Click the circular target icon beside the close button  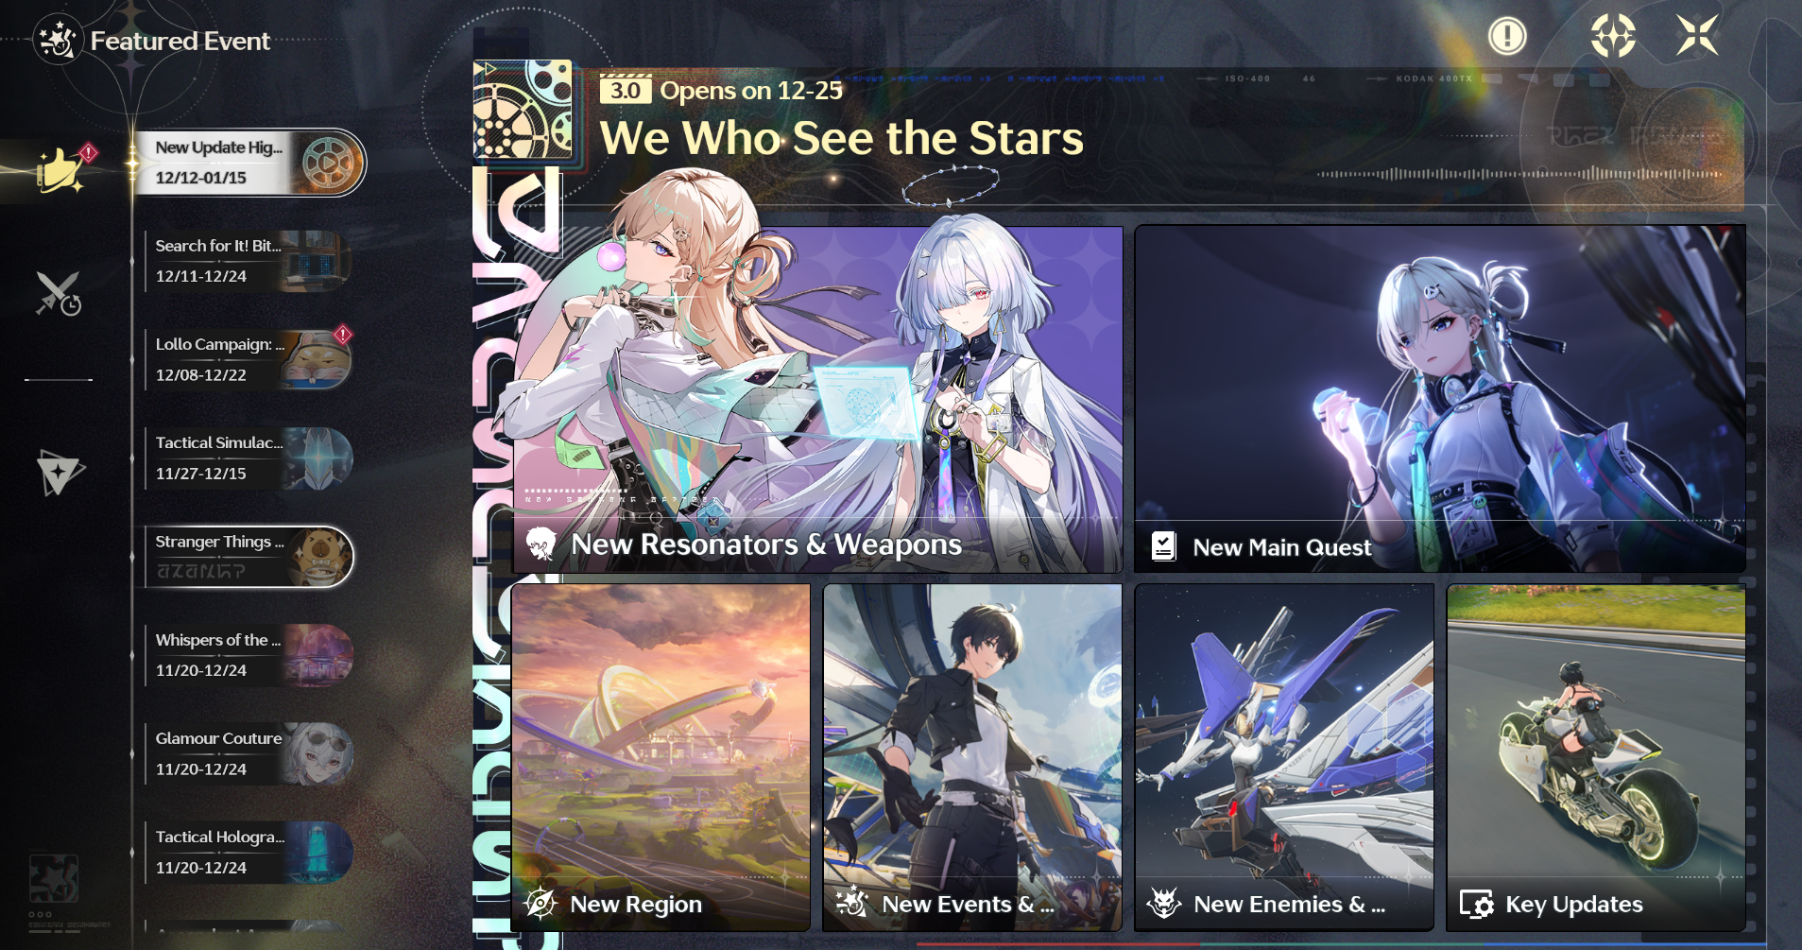pos(1613,37)
